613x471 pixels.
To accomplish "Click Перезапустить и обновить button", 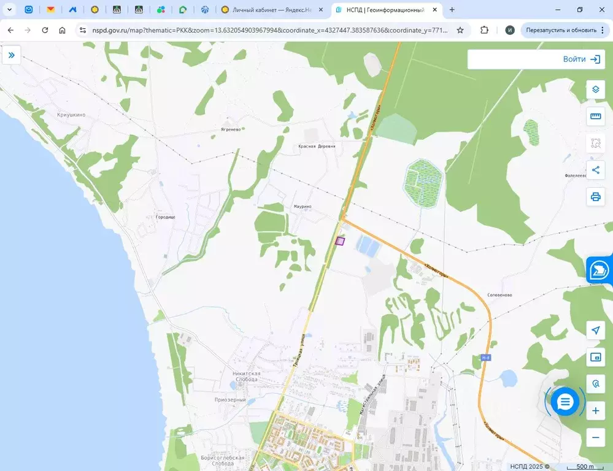I will click(x=561, y=30).
